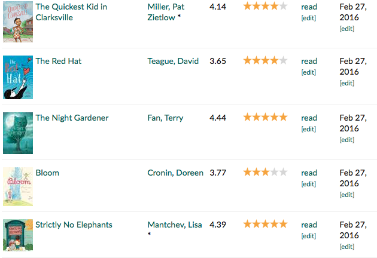
Task: Open the Strictly No Elephants title link
Action: click(74, 225)
